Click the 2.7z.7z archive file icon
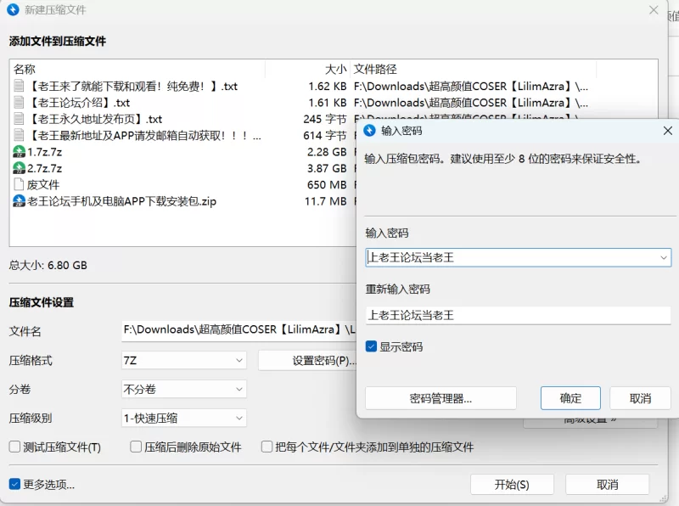Image resolution: width=679 pixels, height=506 pixels. coord(19,168)
